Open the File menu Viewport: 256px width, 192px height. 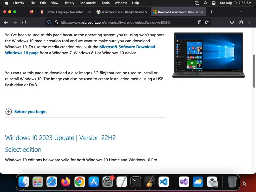click(x=32, y=3)
